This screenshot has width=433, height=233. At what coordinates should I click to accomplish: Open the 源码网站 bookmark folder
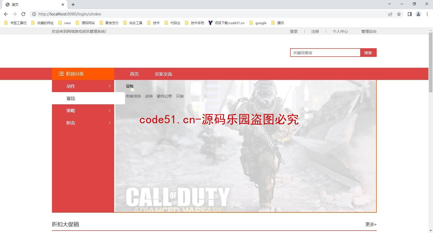point(85,23)
